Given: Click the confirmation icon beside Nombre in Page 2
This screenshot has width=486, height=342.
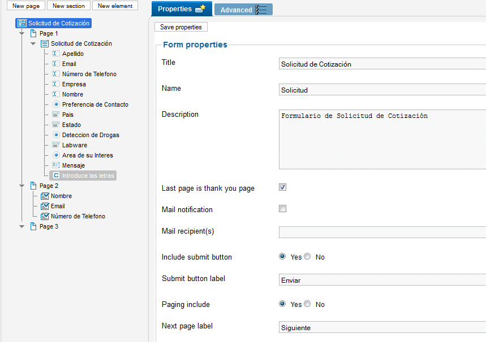Looking at the screenshot, I should tap(45, 196).
